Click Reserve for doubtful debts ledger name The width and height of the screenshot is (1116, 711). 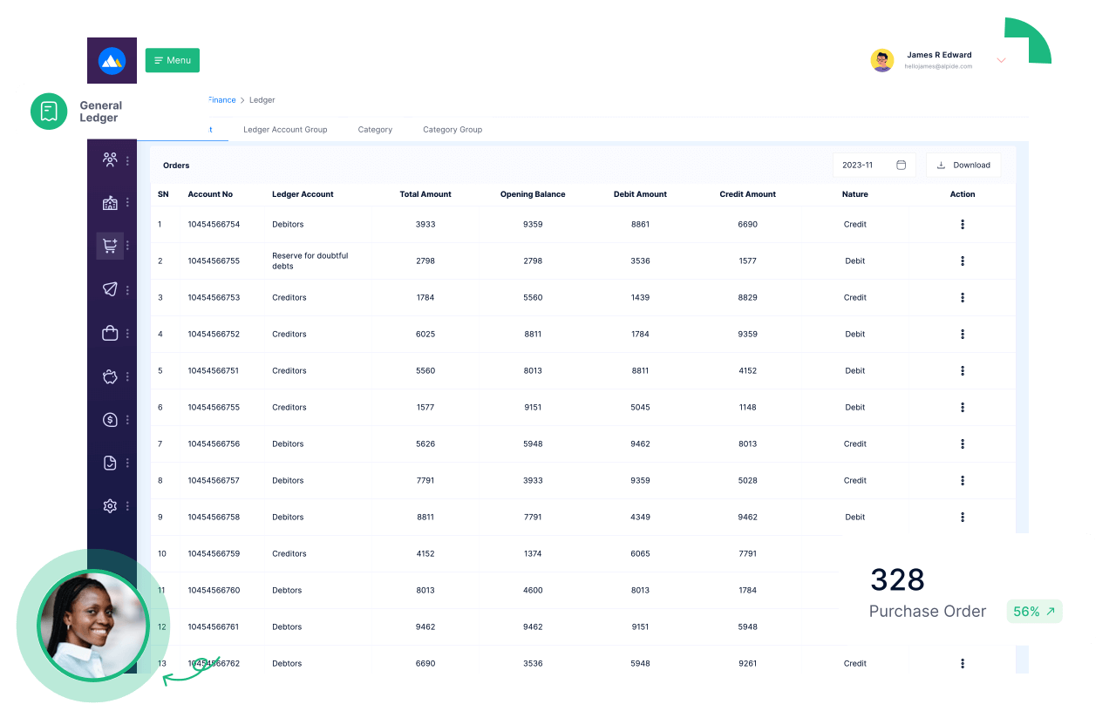[310, 261]
